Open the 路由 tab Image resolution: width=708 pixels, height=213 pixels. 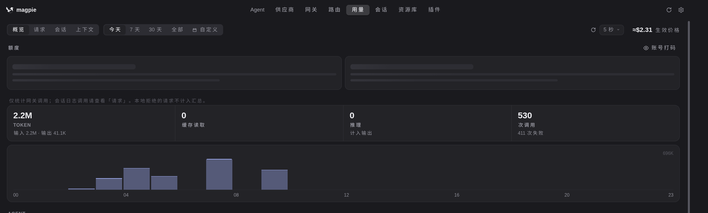pyautogui.click(x=334, y=10)
